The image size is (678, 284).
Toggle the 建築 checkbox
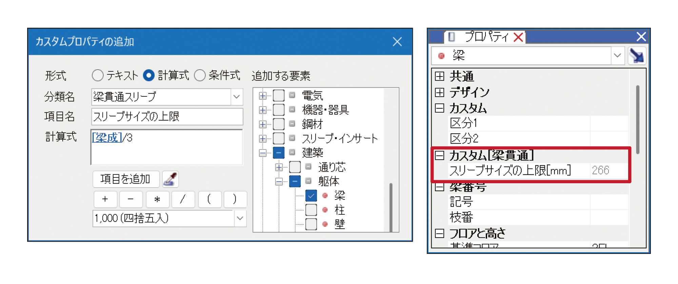279,152
